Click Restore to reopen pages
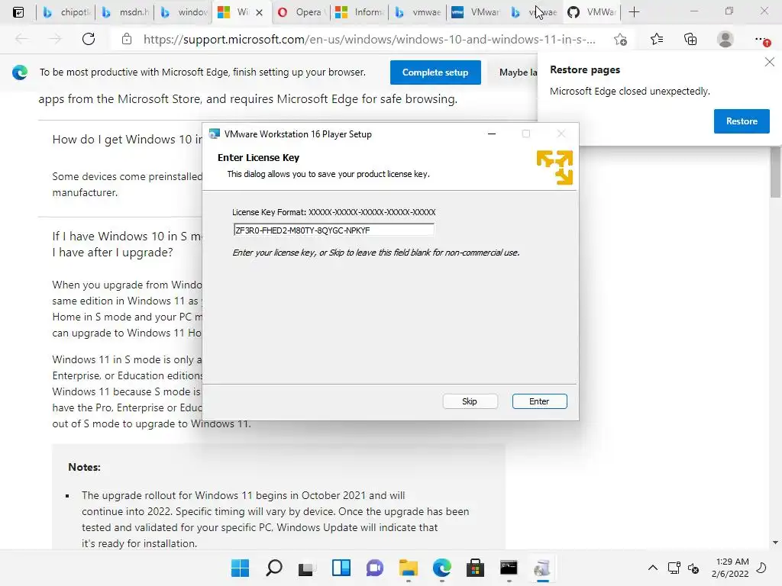The width and height of the screenshot is (782, 586). tap(741, 121)
